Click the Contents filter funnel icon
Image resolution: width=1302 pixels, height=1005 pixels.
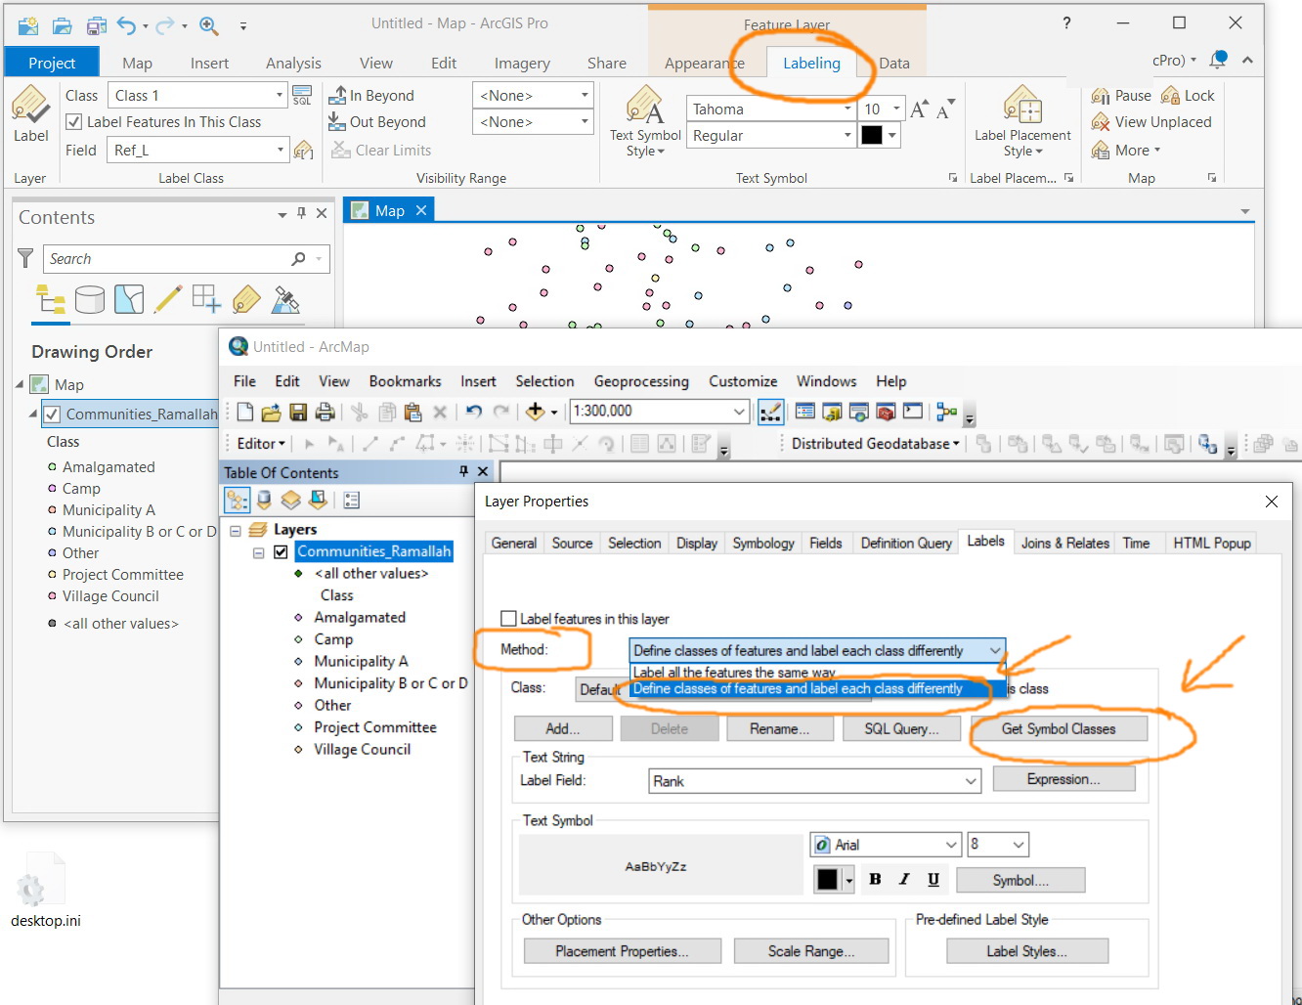[x=25, y=258]
